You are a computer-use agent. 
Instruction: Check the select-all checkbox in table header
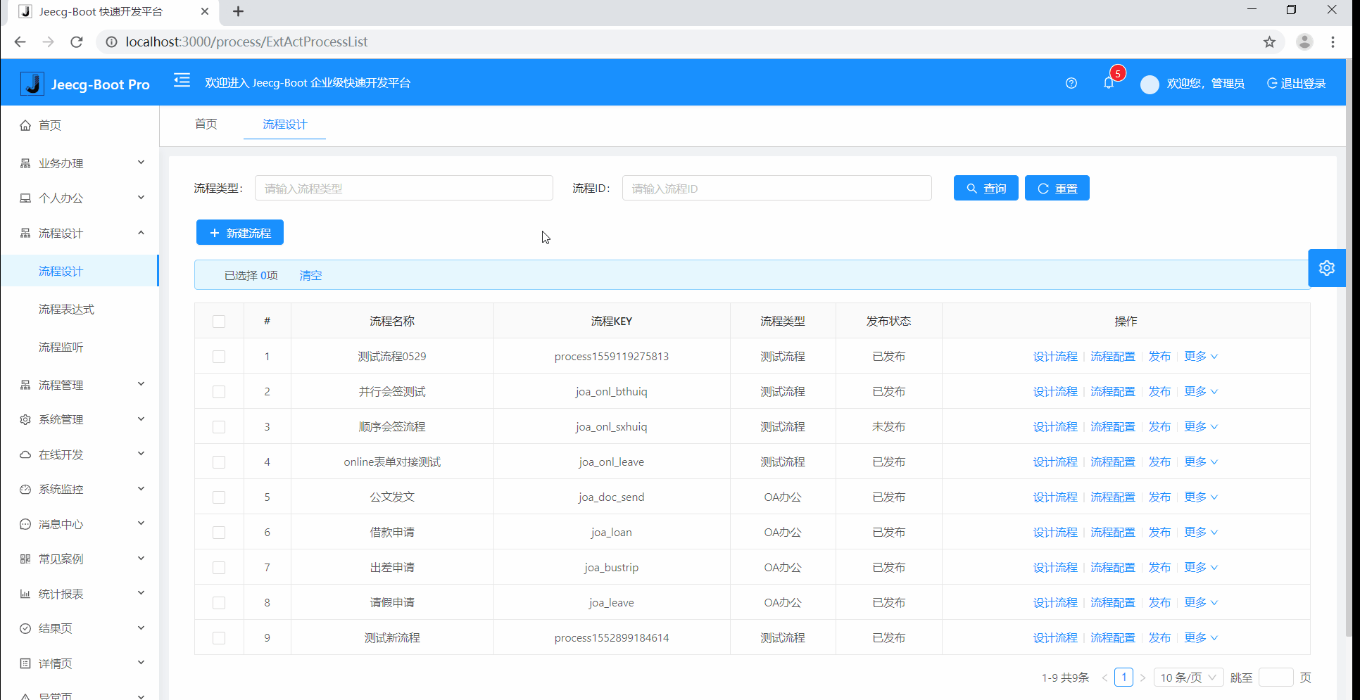tap(219, 321)
